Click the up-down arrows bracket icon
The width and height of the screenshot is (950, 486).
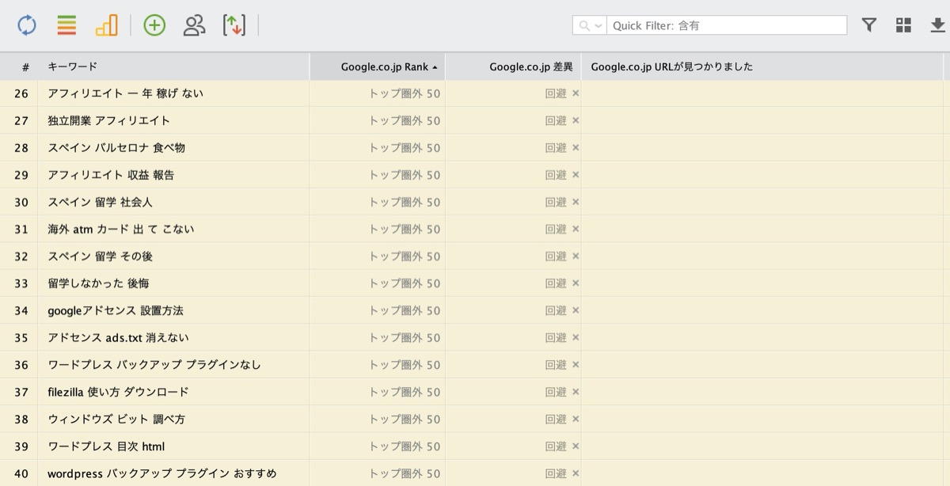[x=234, y=25]
